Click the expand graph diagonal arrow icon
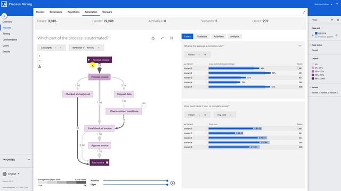This screenshot has width=341, height=191. click(162, 38)
